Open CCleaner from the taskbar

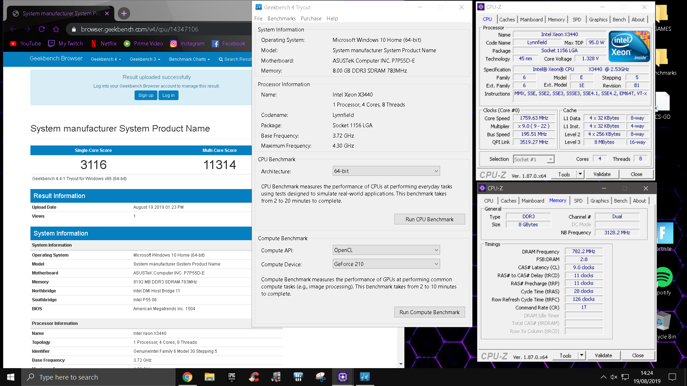point(254,377)
